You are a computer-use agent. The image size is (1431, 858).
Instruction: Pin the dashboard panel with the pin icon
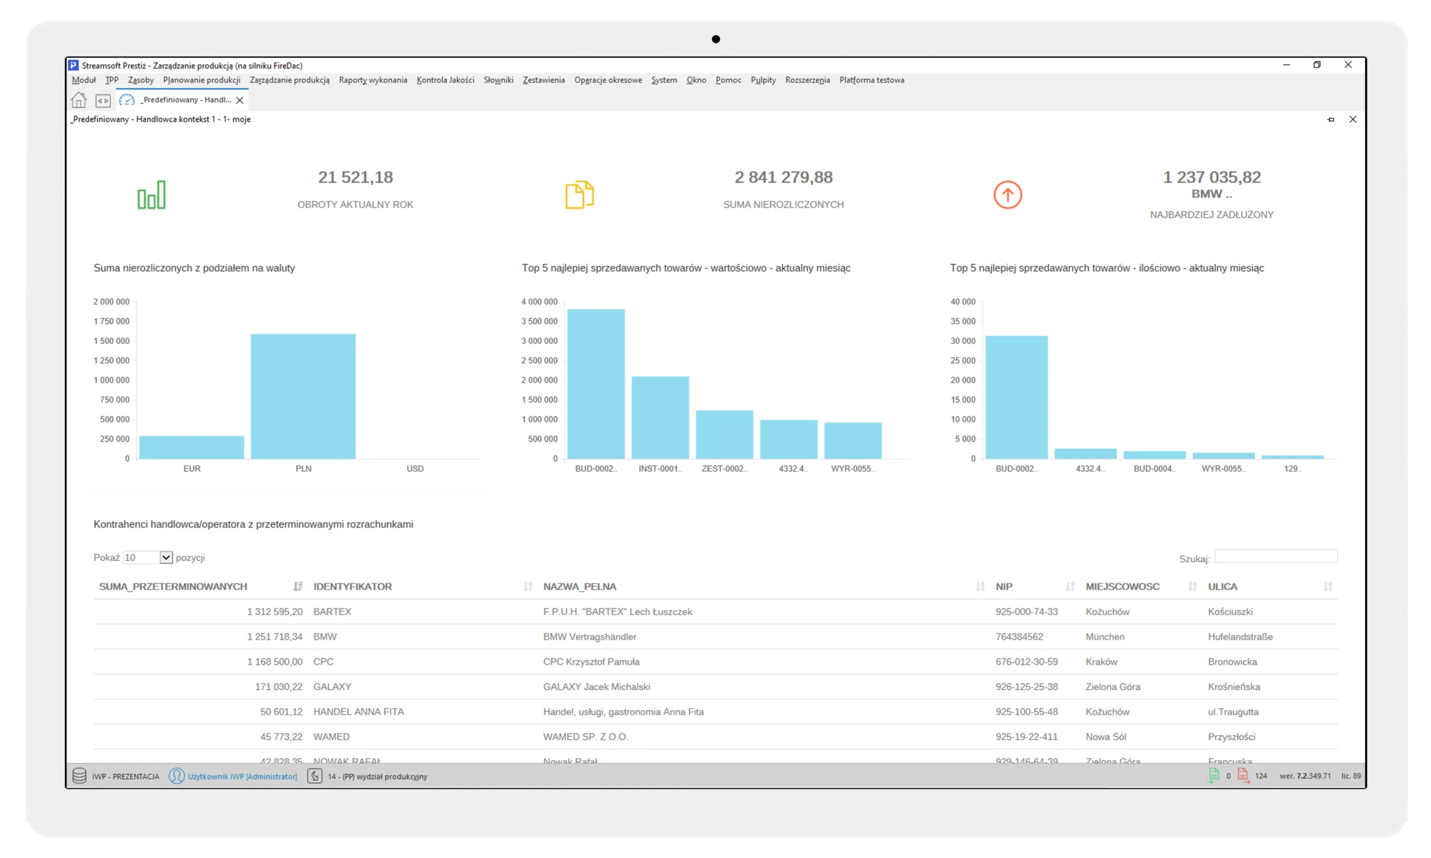point(1331,120)
